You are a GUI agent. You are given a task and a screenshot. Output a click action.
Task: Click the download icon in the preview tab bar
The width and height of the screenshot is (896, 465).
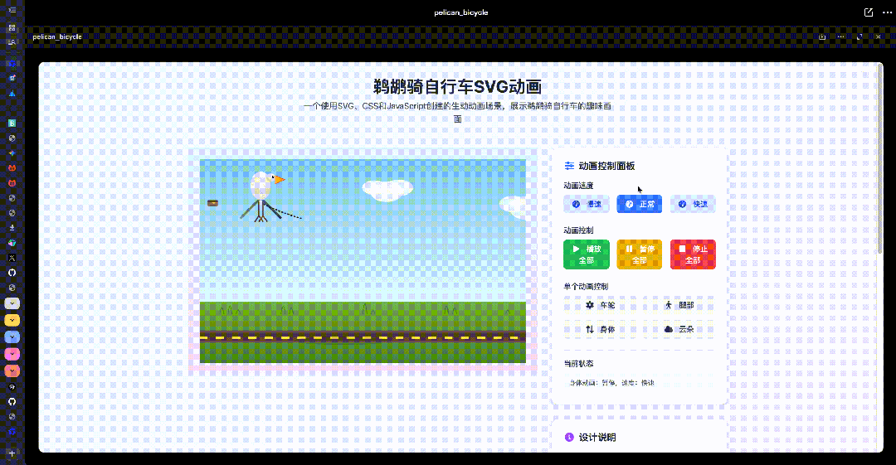[x=822, y=36]
